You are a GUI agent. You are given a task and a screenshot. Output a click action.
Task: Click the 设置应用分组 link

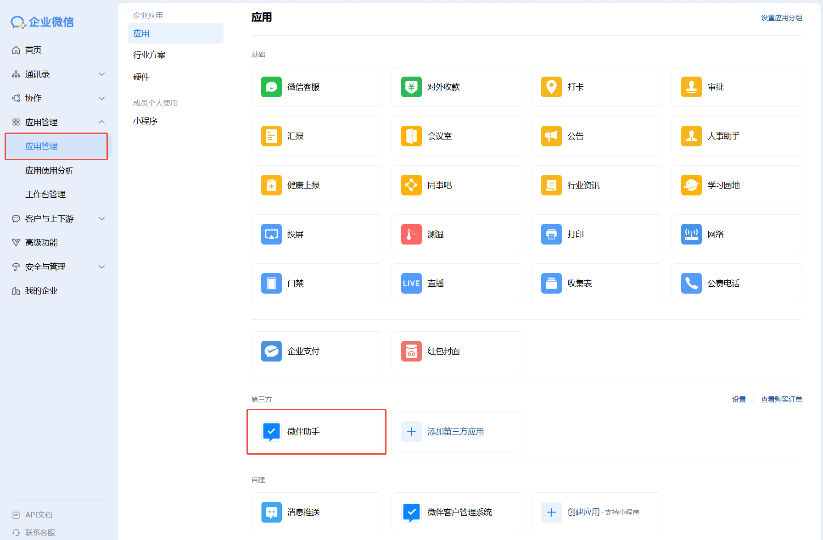(781, 18)
